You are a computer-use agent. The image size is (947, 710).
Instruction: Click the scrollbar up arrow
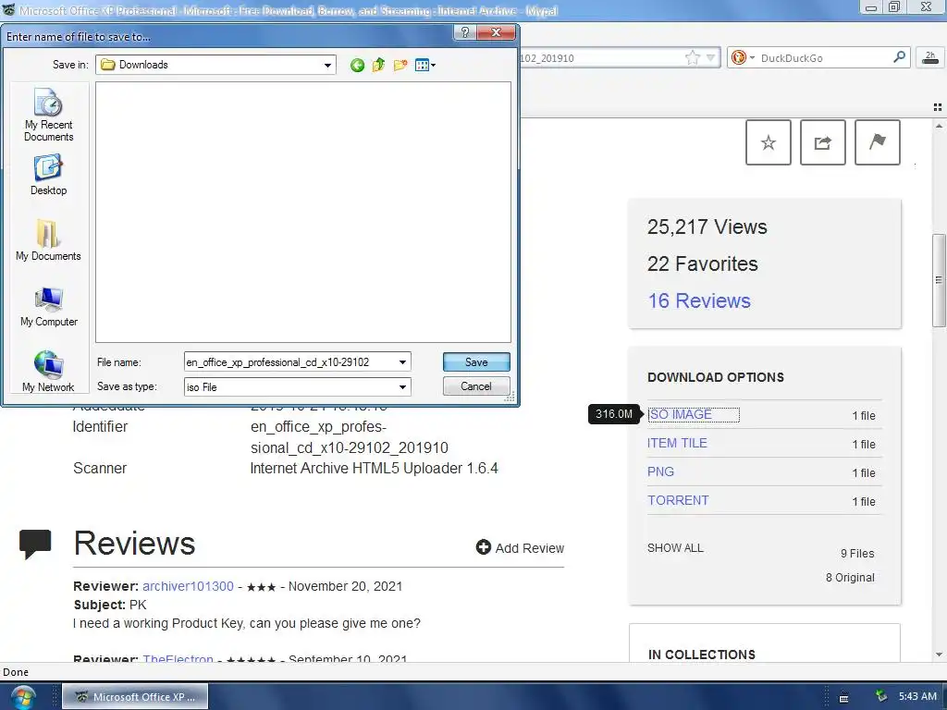[x=939, y=126]
